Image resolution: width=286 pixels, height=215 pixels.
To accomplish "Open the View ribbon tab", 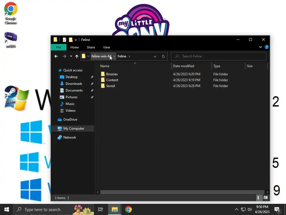I will point(106,47).
